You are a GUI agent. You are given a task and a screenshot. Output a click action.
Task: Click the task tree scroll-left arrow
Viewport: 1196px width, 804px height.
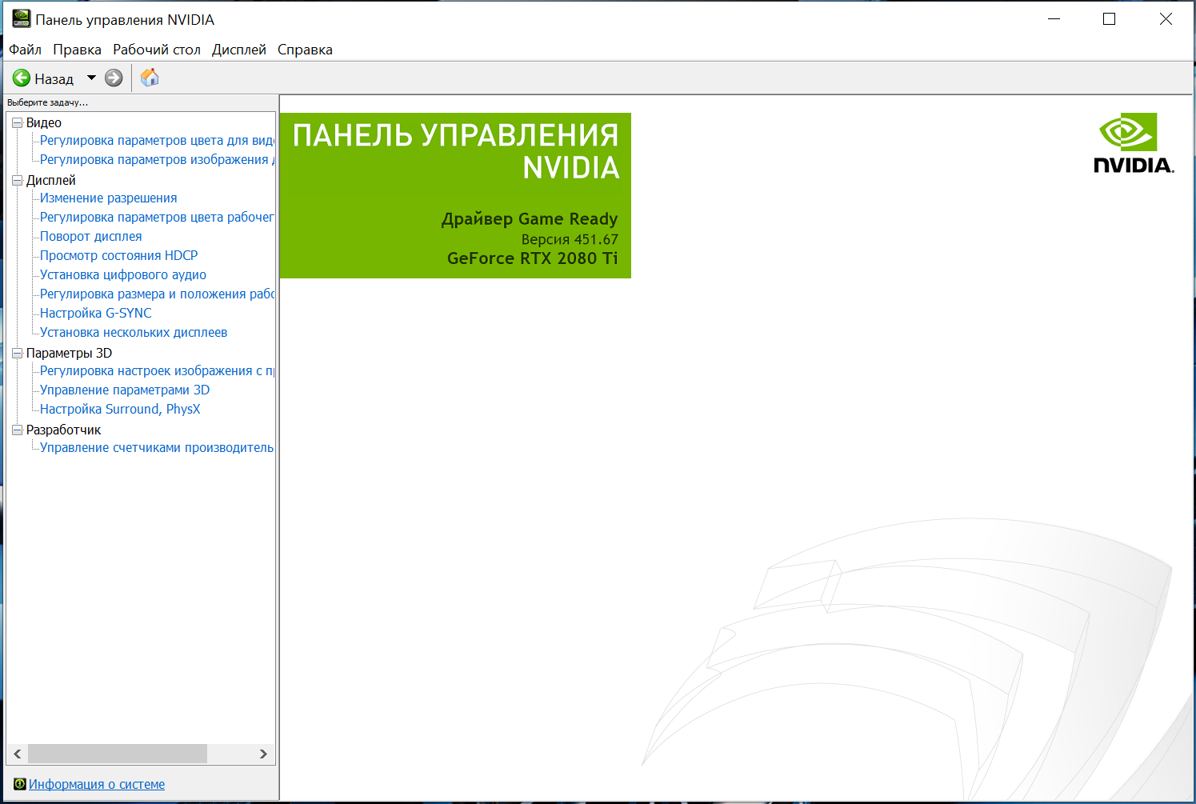18,754
